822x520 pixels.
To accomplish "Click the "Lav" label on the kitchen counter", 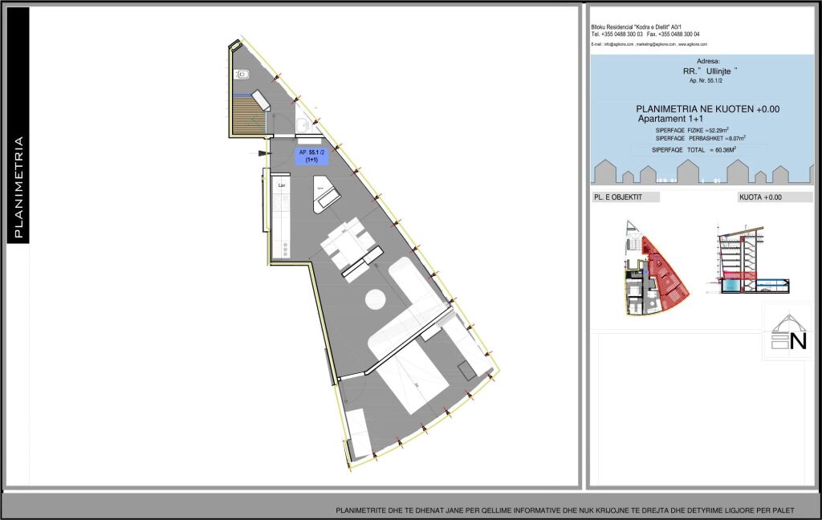I will pyautogui.click(x=282, y=185).
